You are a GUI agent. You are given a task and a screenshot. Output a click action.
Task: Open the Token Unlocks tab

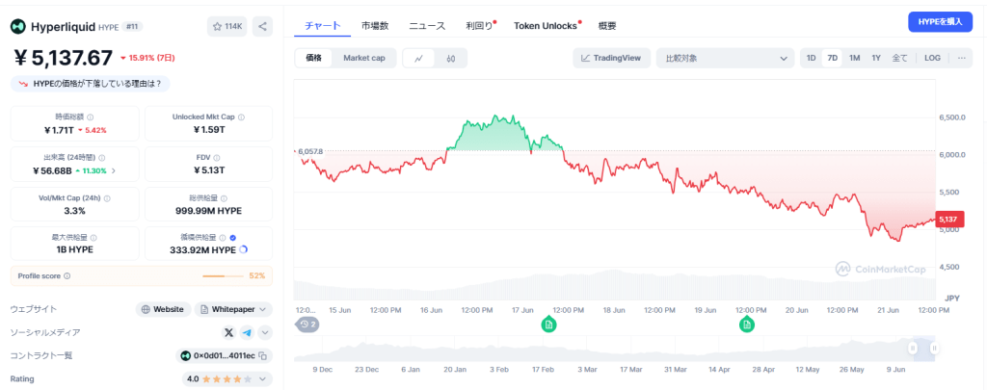[546, 25]
